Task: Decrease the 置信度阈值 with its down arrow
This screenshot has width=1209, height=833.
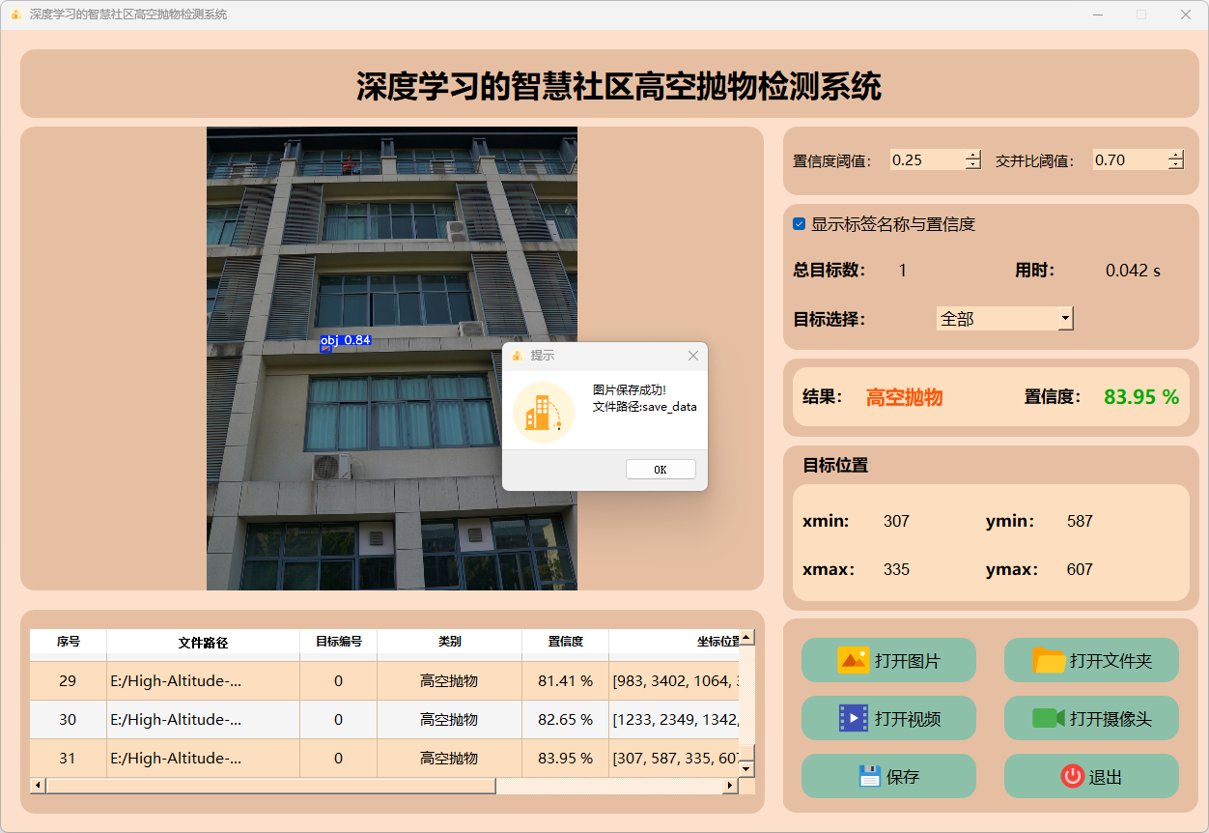Action: (x=973, y=165)
